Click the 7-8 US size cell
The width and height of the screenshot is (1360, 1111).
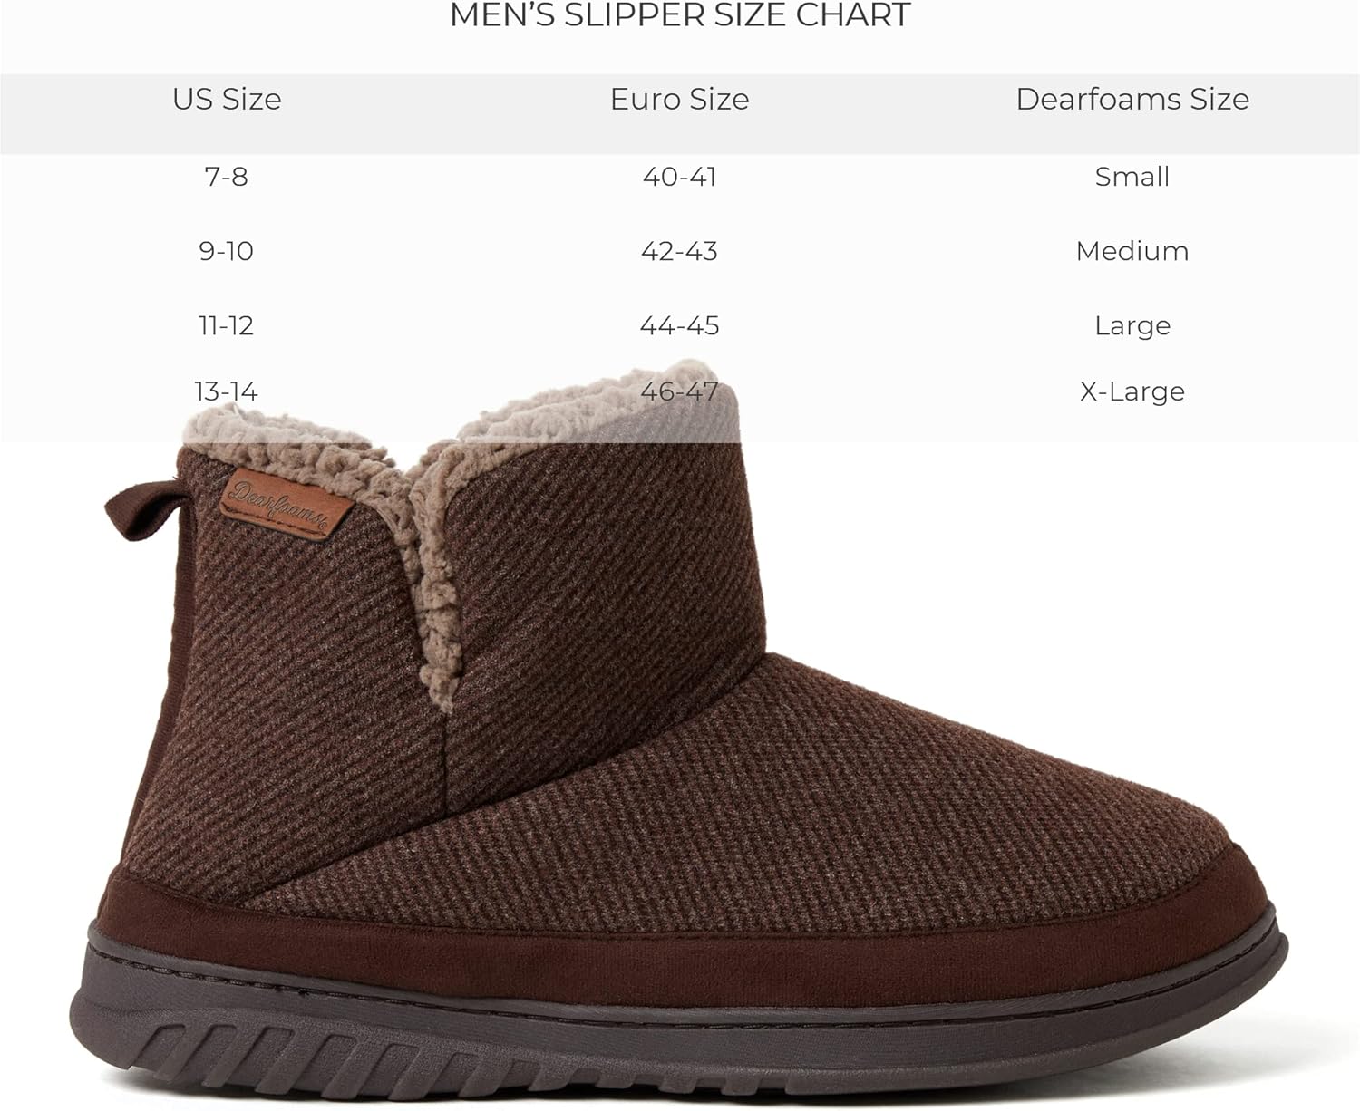pyautogui.click(x=227, y=176)
